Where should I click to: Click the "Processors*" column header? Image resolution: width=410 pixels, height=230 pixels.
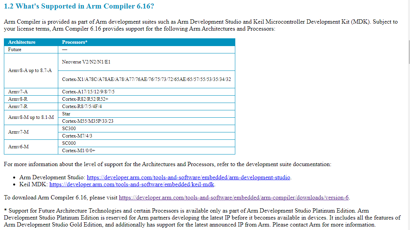tap(146, 42)
